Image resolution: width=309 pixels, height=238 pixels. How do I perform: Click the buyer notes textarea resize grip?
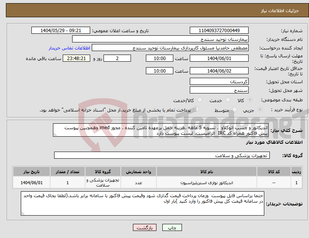pyautogui.click(x=23, y=214)
